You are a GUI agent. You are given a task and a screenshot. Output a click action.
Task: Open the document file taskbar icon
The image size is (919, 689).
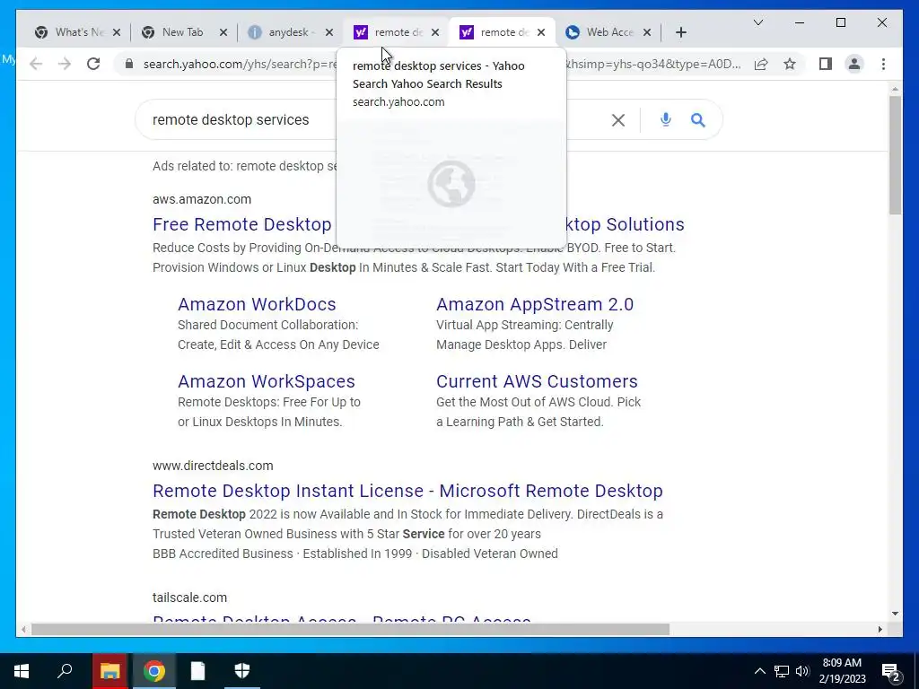click(197, 671)
